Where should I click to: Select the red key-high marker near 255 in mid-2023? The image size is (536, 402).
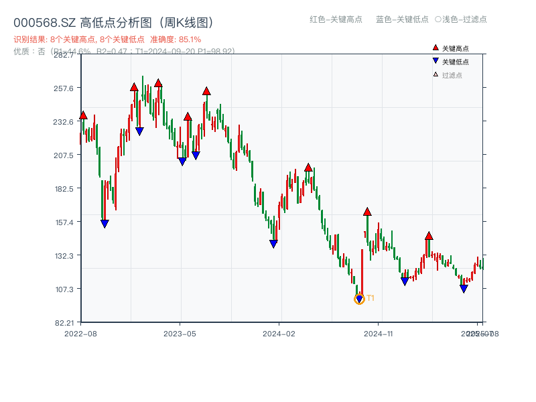point(206,91)
